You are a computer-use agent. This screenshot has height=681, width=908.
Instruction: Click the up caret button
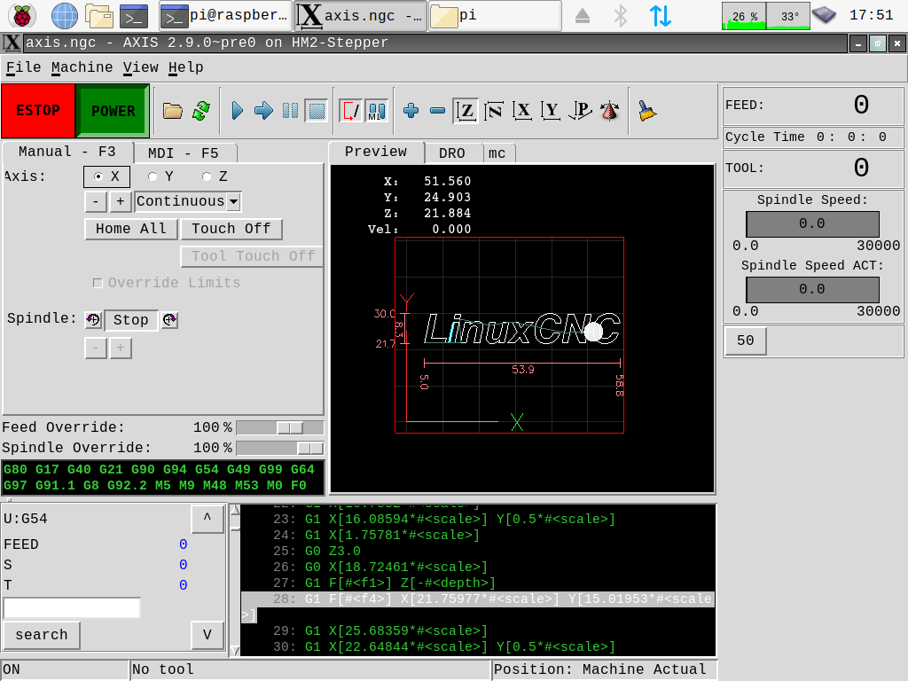pyautogui.click(x=207, y=518)
